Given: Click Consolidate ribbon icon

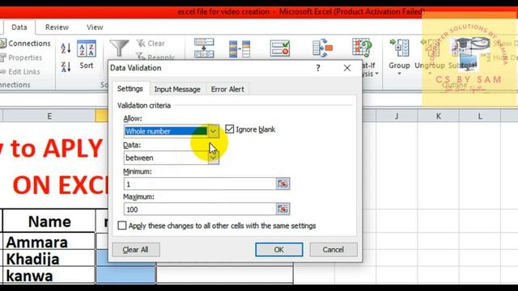Looking at the screenshot, I should pyautogui.click(x=322, y=48).
